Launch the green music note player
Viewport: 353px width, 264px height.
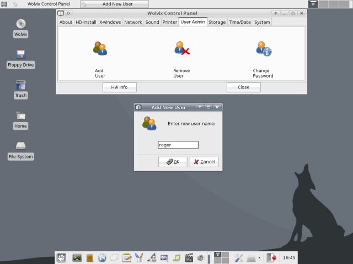[x=176, y=258]
